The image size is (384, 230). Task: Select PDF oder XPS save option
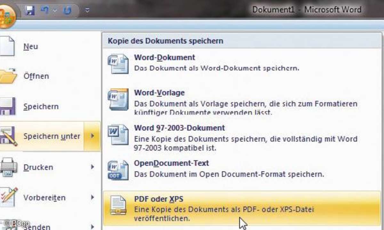point(242,208)
